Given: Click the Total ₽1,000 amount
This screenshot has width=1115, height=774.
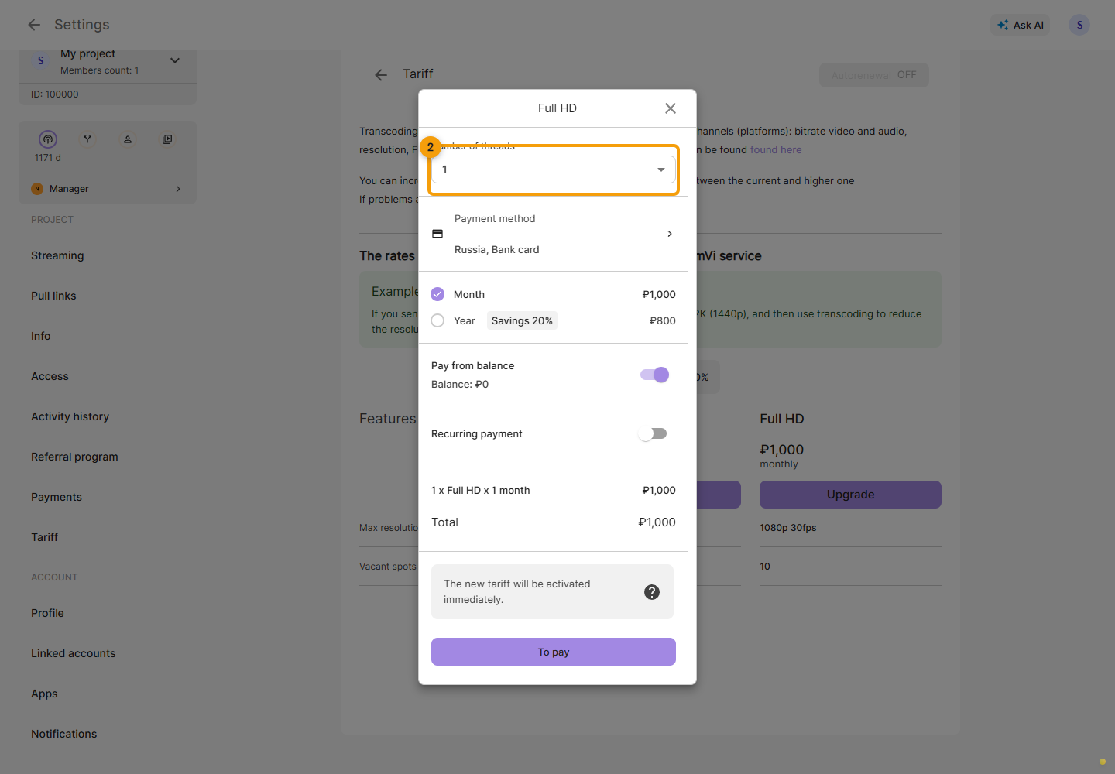Looking at the screenshot, I should 657,522.
